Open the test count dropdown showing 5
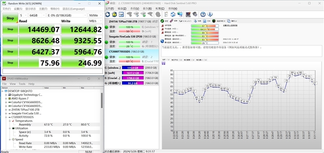The image size is (324, 153). point(23,15)
